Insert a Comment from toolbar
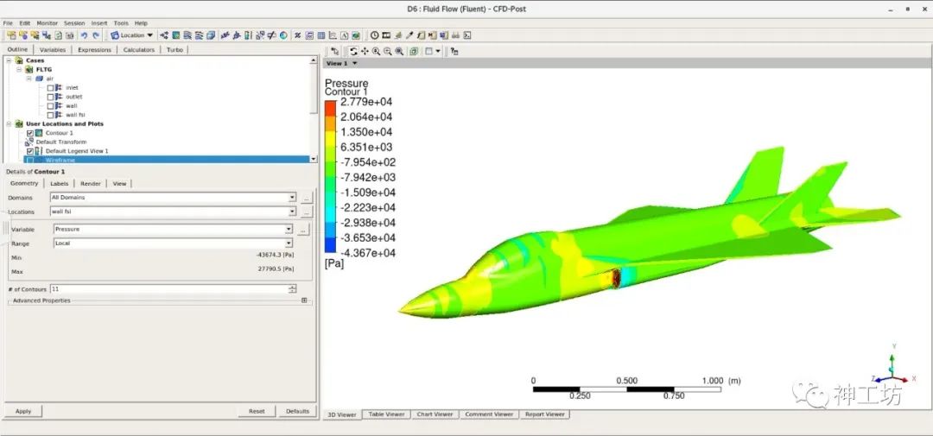This screenshot has width=933, height=436. point(345,35)
